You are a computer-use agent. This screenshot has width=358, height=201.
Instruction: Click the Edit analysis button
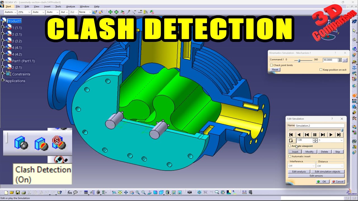pos(299,171)
